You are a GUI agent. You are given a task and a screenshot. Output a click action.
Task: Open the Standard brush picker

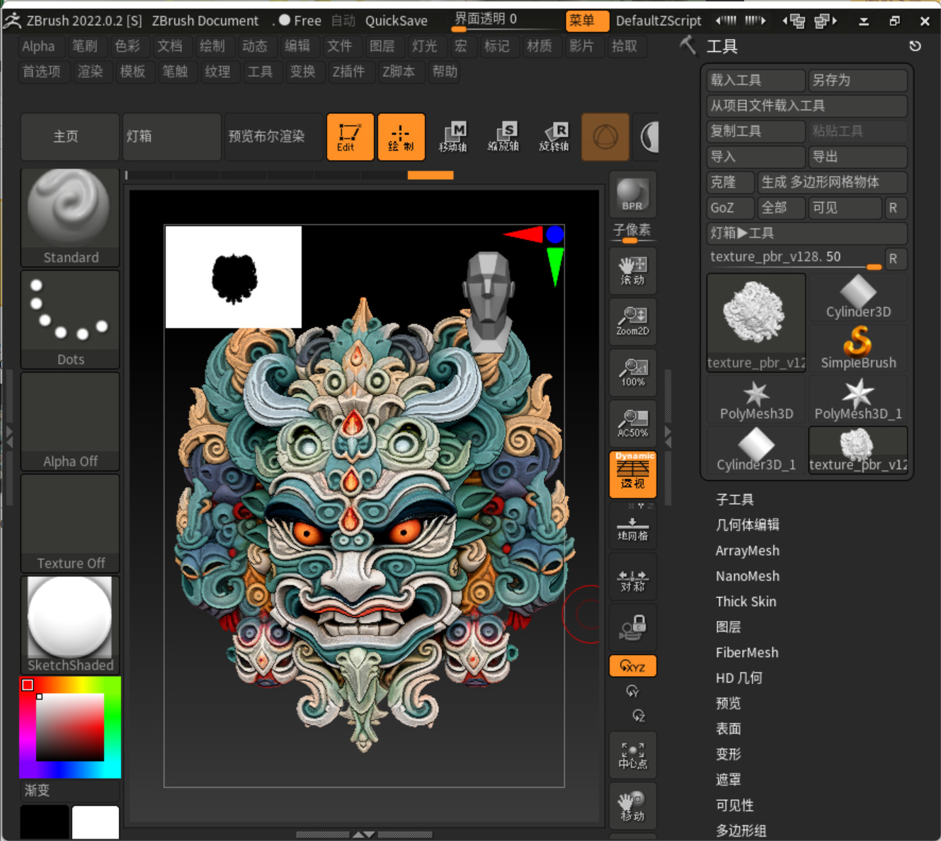click(x=70, y=217)
